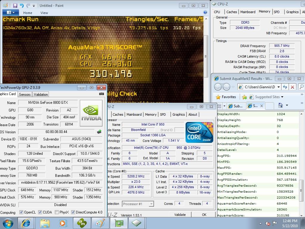
Task: Click the Forward button in Internet Explorer
Action: (x=226, y=87)
